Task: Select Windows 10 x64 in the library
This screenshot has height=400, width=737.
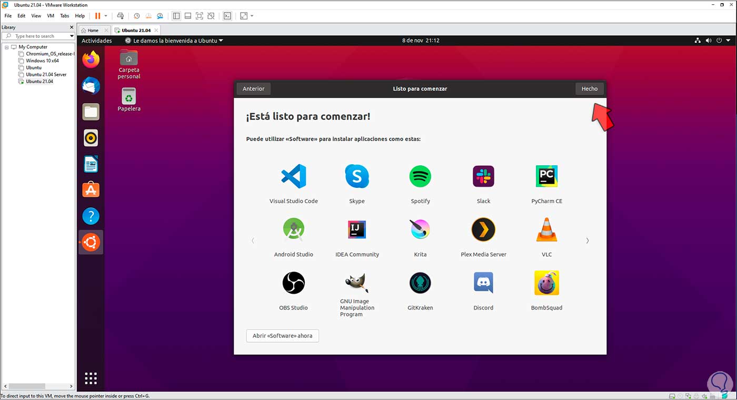Action: (43, 61)
